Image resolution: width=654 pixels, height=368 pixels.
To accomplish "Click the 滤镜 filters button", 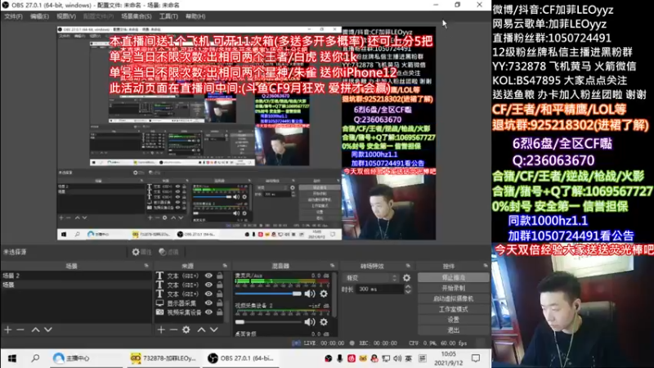I will point(169,252).
